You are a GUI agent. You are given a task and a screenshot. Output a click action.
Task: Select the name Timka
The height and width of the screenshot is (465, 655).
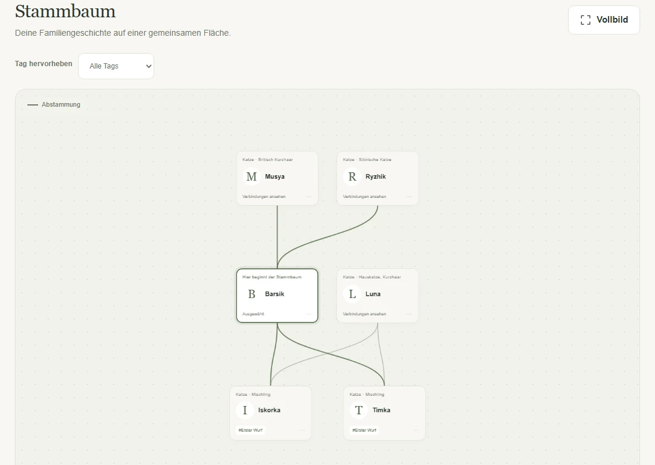point(381,410)
